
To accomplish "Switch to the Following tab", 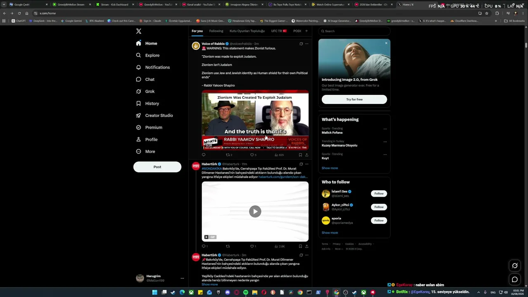I will click(x=216, y=31).
